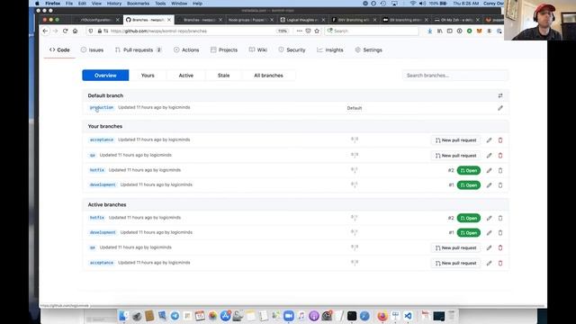Open the production branch link
The width and height of the screenshot is (576, 324).
(x=102, y=108)
